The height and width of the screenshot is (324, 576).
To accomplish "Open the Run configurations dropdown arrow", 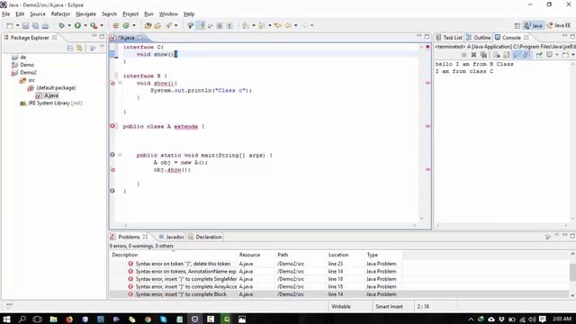I will (x=85, y=25).
